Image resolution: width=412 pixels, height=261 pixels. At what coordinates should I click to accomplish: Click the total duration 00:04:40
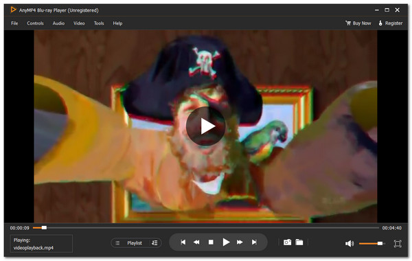(392, 228)
